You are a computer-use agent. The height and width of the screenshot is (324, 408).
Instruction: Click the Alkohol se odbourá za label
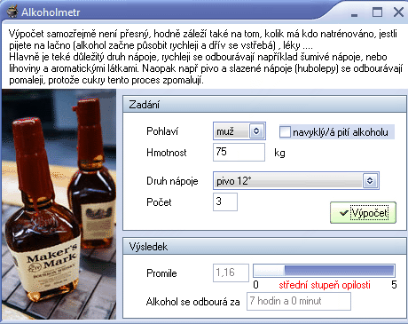click(x=192, y=302)
